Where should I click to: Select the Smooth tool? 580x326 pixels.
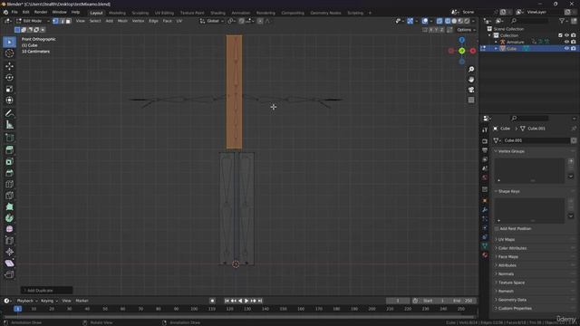click(x=9, y=229)
